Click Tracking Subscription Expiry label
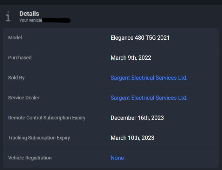 coord(39,138)
